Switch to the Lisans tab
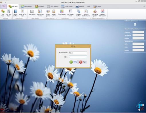Screen dimensions: 146x113 [88, 7]
